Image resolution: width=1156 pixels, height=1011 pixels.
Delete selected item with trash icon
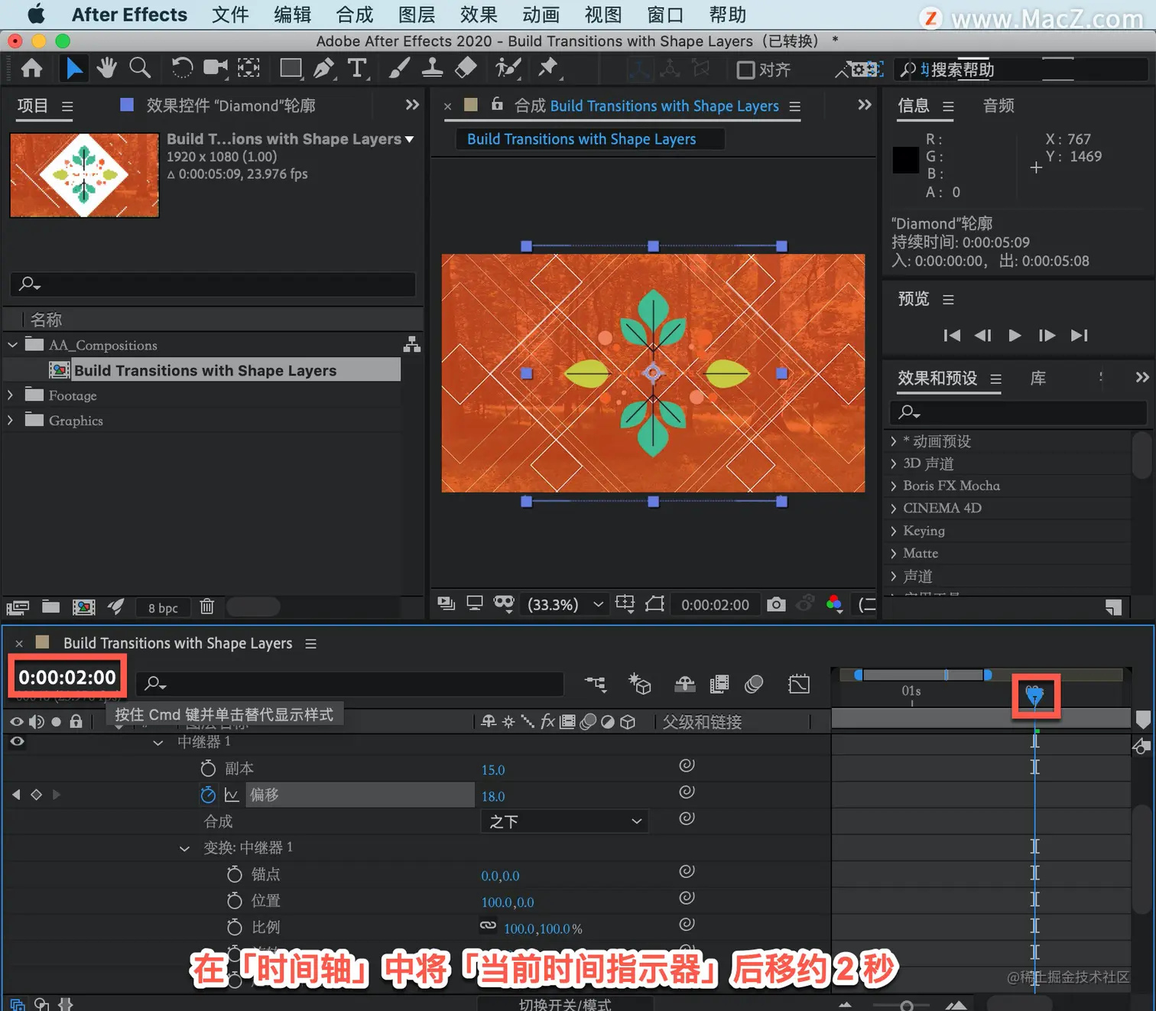tap(206, 607)
